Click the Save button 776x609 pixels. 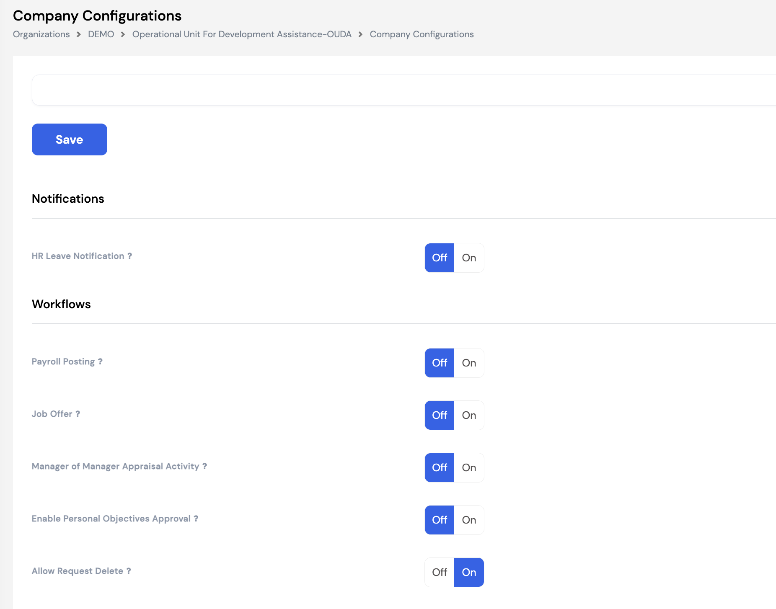(70, 139)
